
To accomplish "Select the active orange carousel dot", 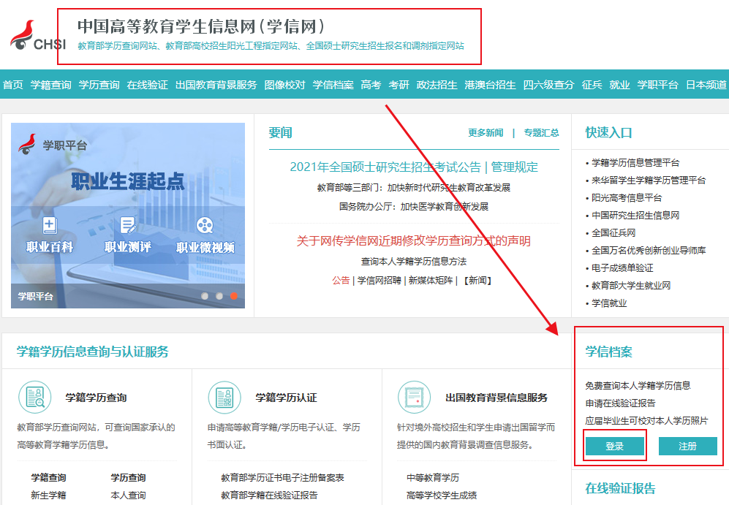I will click(234, 296).
